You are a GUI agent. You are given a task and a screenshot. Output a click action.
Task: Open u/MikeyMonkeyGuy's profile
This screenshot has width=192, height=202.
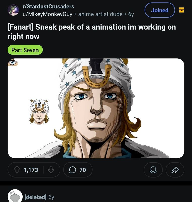coord(47,14)
